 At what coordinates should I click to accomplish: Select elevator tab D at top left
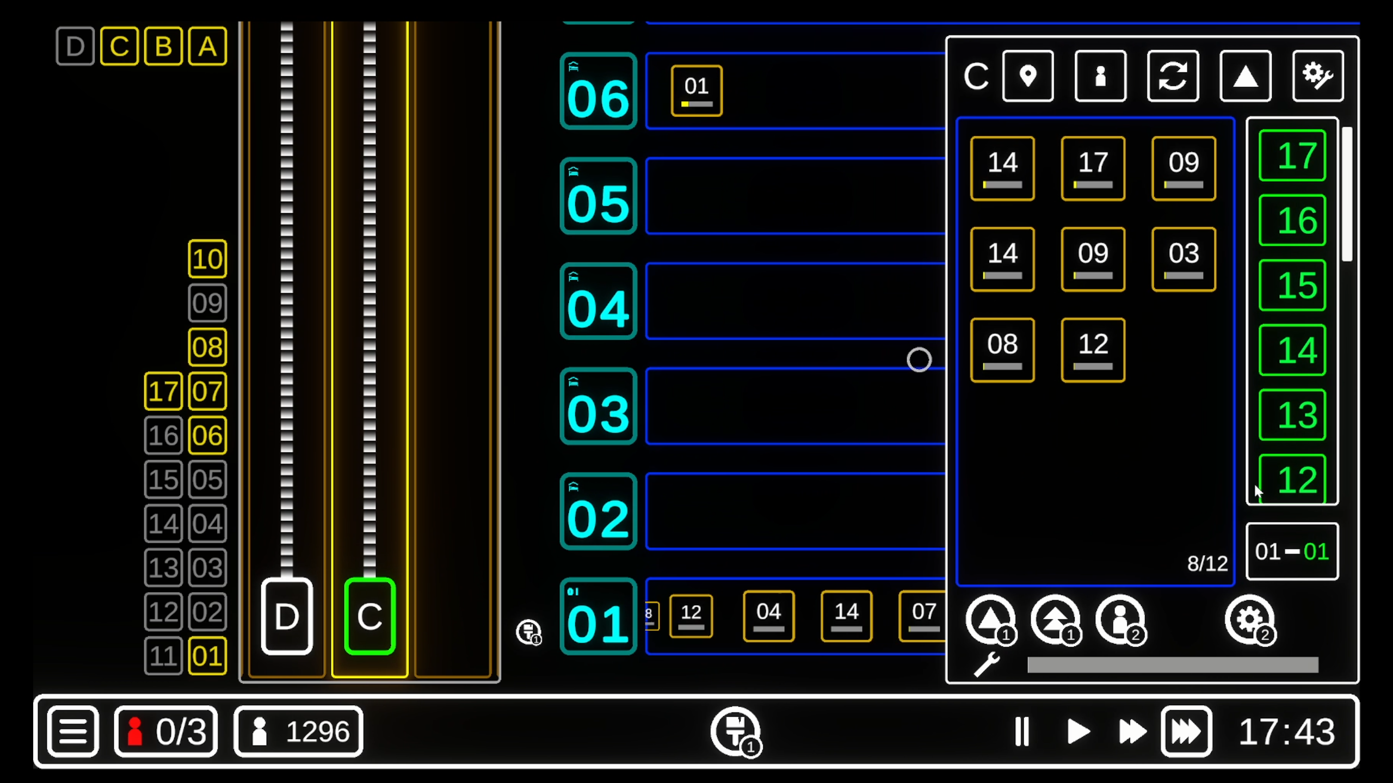(75, 46)
